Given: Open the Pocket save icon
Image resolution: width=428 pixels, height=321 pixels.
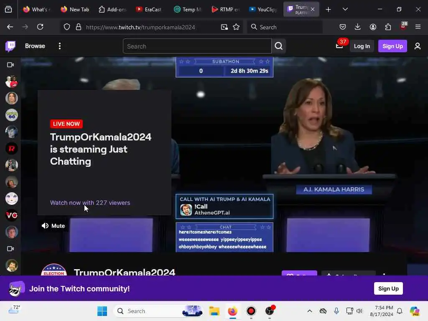Looking at the screenshot, I should [x=343, y=27].
